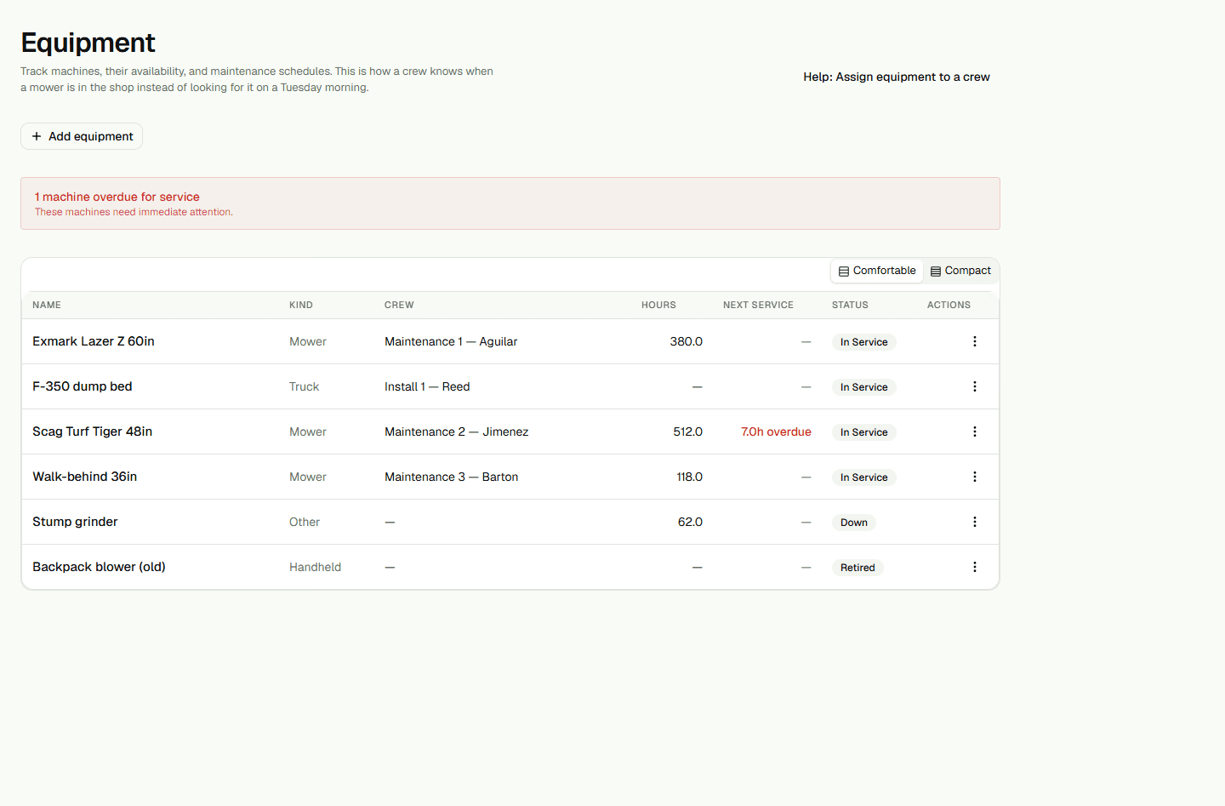1225x806 pixels.
Task: Open actions menu for Stump grinder
Action: click(975, 522)
